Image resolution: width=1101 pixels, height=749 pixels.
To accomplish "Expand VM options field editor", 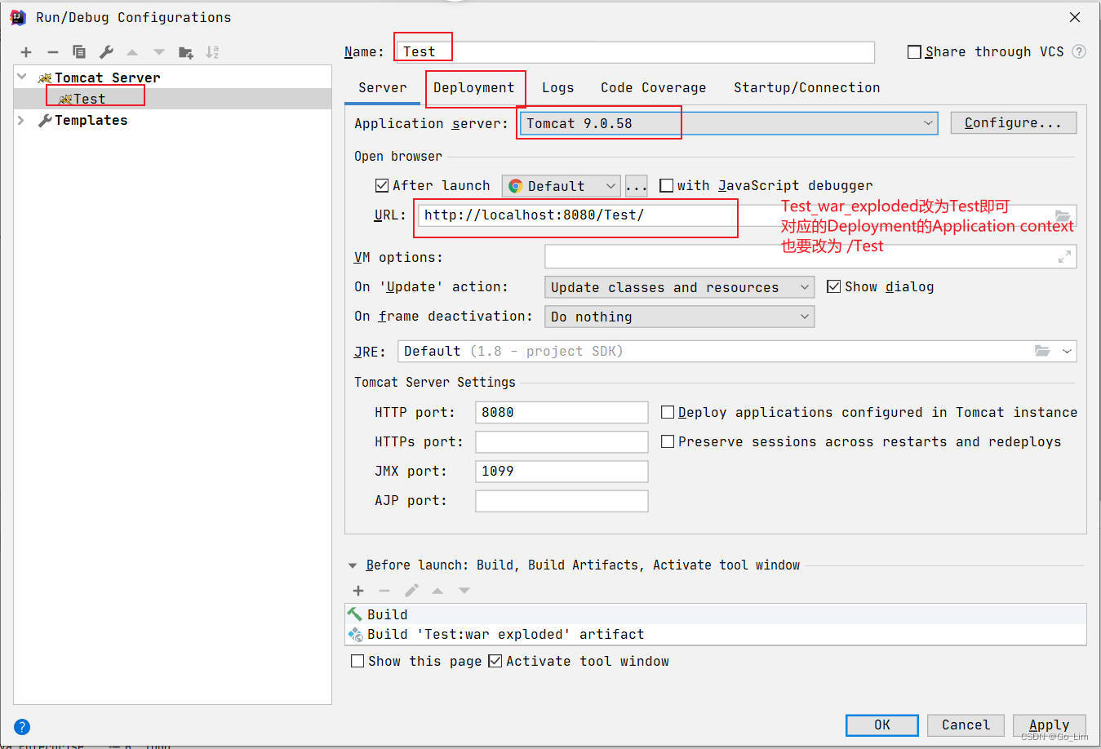I will coord(1064,257).
